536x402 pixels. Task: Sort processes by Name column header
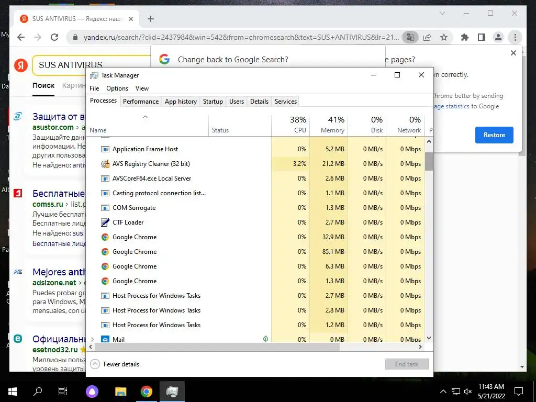coord(147,125)
